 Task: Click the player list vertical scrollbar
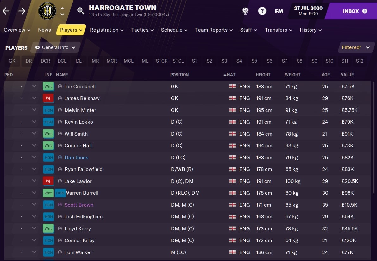[x=374, y=137]
